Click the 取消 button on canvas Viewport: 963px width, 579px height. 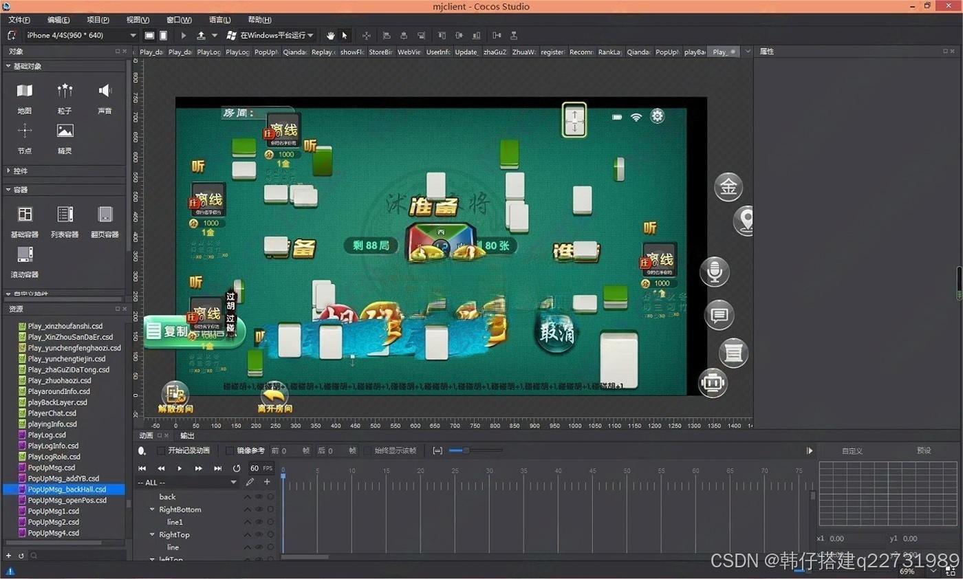[x=556, y=334]
